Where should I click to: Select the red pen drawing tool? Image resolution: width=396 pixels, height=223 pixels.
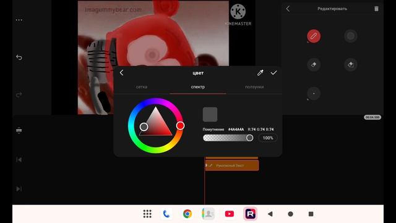tap(314, 36)
